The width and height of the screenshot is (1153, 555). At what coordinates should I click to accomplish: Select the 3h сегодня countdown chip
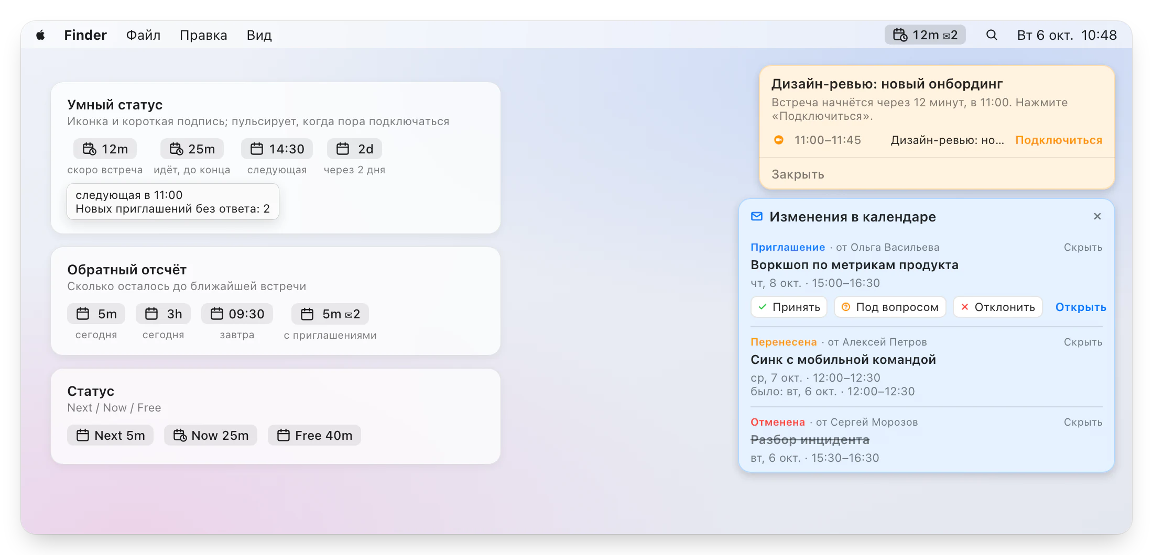(x=163, y=314)
